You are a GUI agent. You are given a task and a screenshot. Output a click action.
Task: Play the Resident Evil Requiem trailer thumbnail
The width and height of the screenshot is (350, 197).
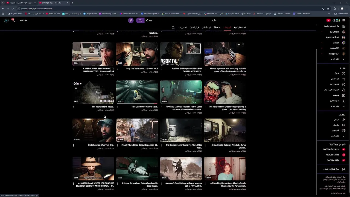click(x=181, y=54)
